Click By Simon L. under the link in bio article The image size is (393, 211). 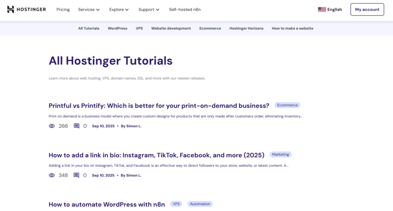(x=131, y=175)
